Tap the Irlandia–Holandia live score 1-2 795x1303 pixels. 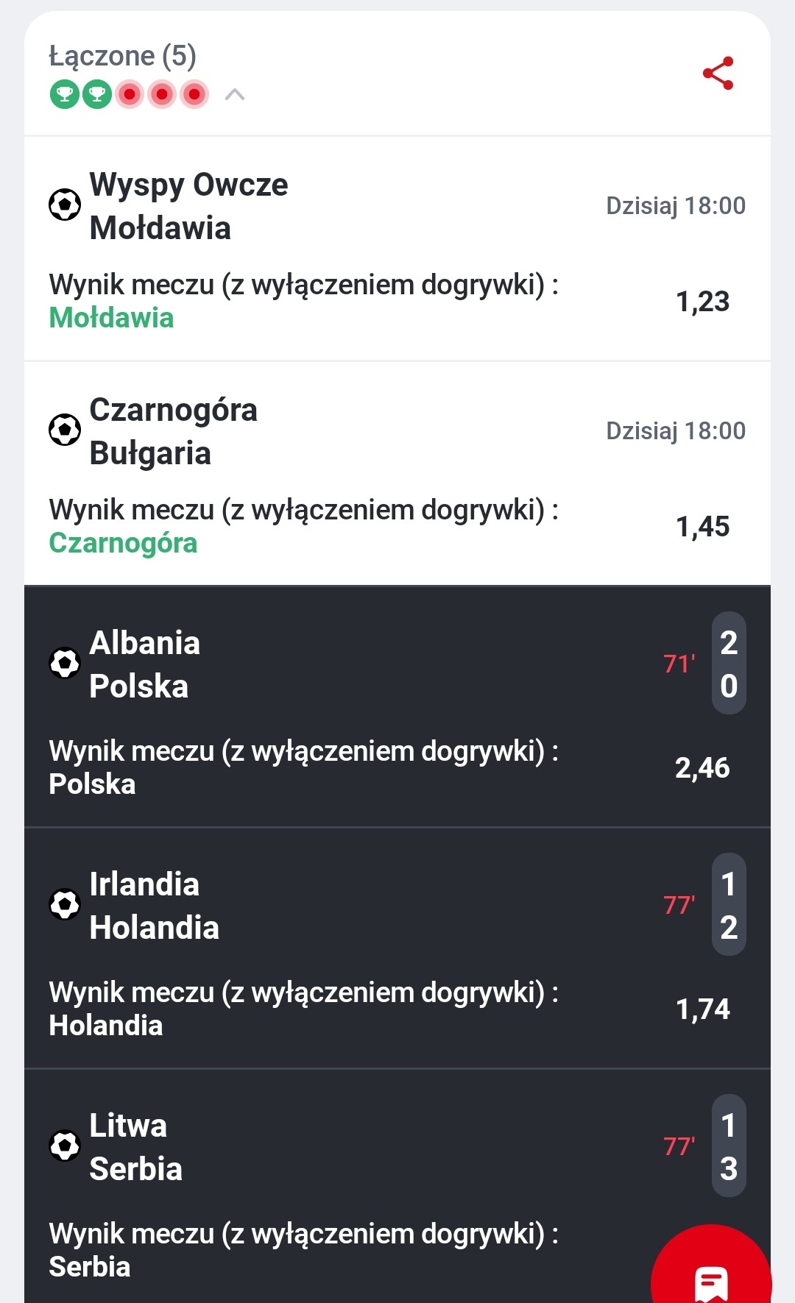[x=729, y=905]
